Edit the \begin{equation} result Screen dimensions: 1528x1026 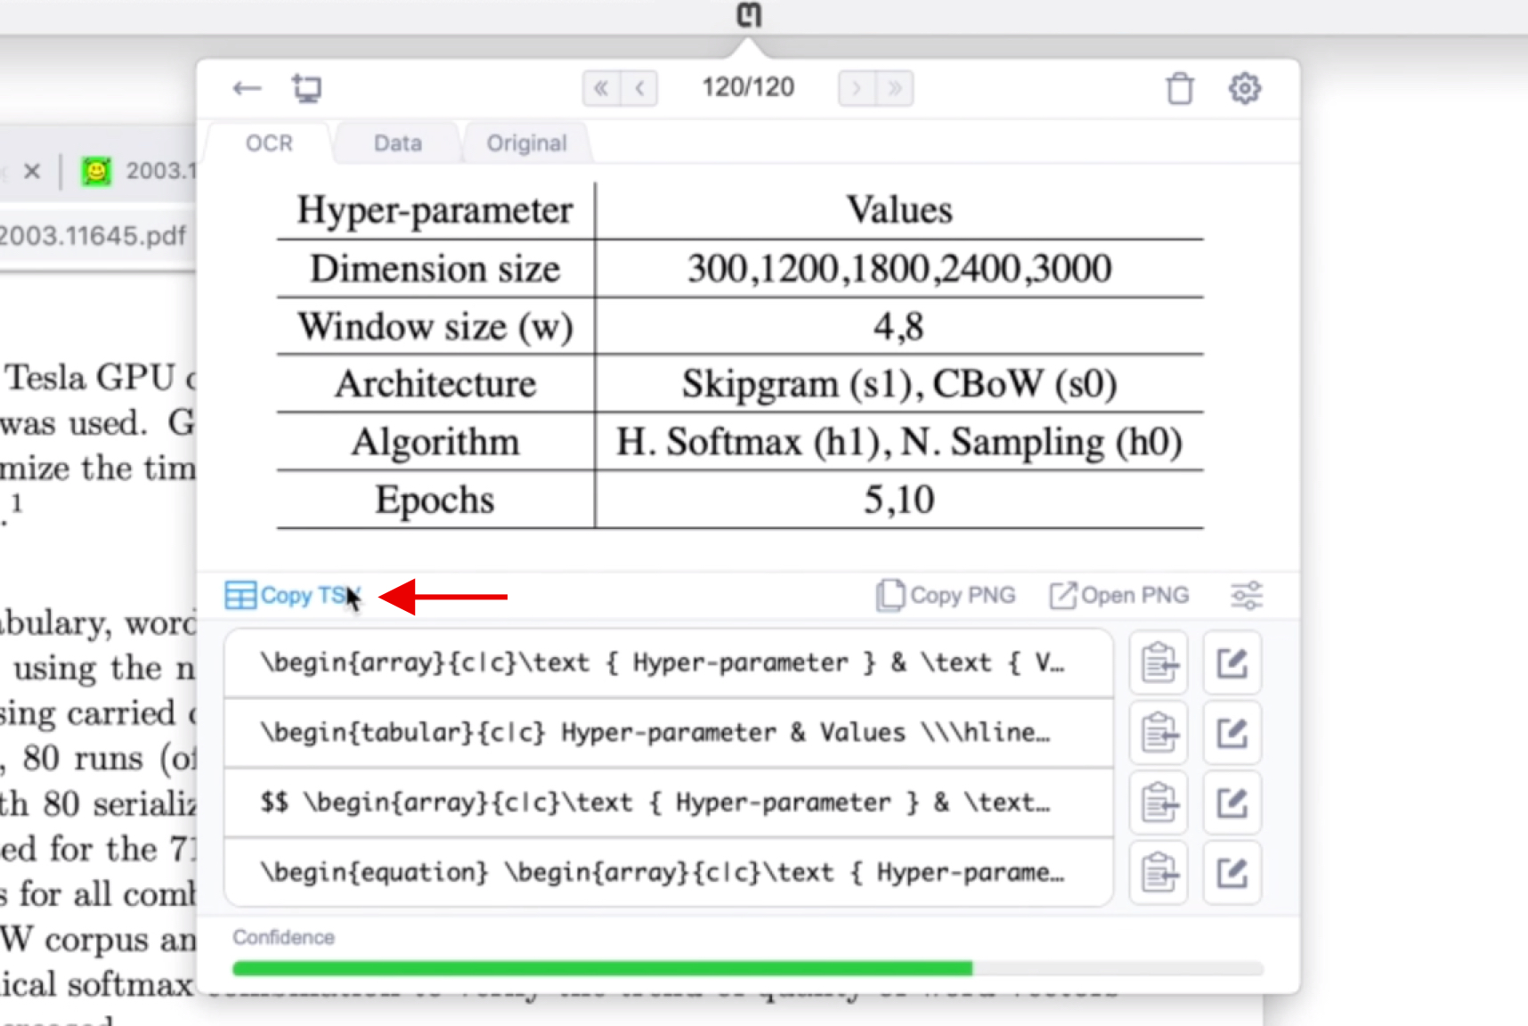click(x=1232, y=873)
